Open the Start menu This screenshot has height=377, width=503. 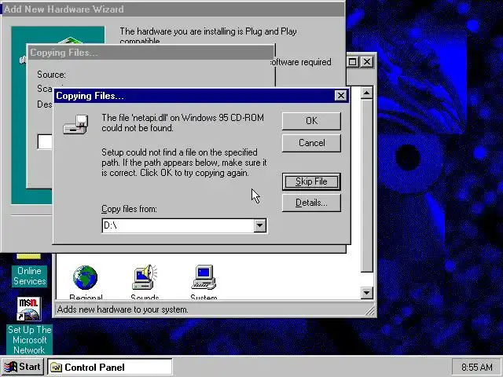click(23, 367)
